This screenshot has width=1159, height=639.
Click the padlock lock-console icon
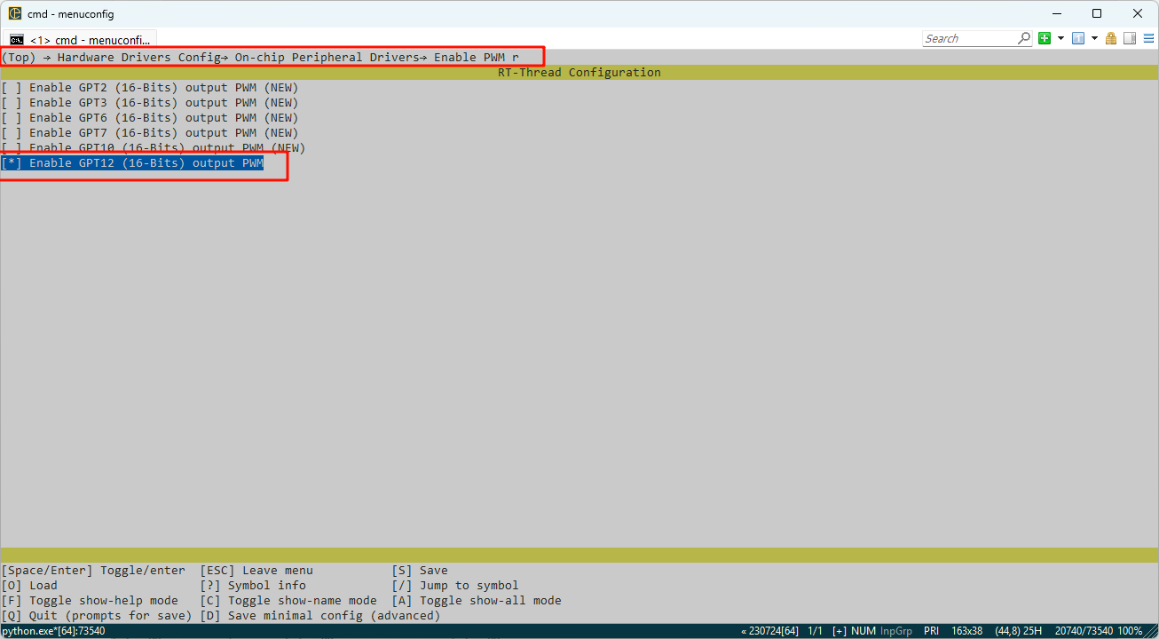pyautogui.click(x=1110, y=38)
